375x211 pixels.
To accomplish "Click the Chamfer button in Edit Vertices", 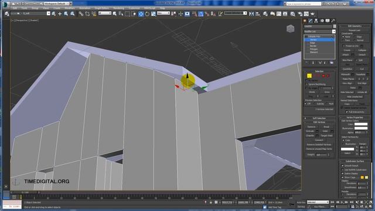I will point(310,135).
